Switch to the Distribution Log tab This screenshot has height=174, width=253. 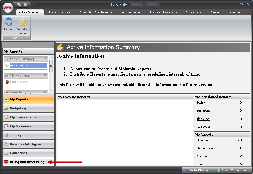(131, 12)
